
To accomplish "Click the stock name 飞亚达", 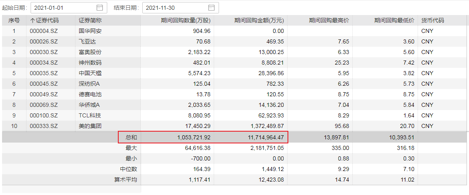I will pos(87,41).
